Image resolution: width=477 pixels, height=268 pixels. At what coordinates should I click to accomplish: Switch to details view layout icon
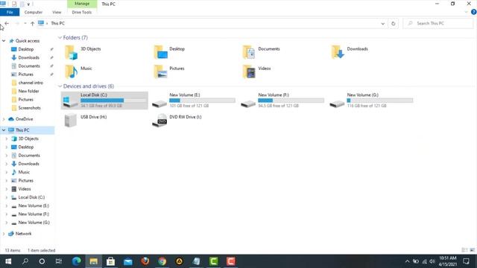pos(464,250)
